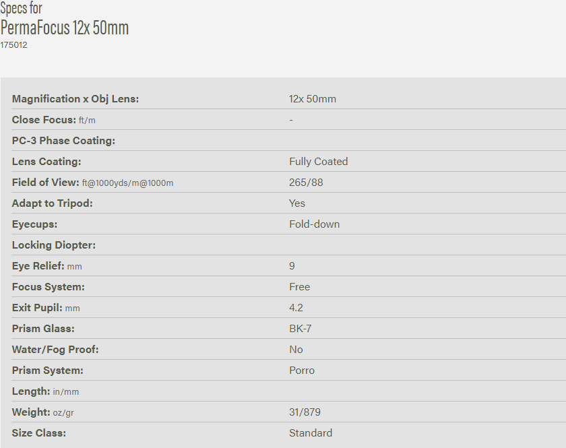Click the product number 175012
The width and height of the screenshot is (566, 448).
(x=14, y=45)
